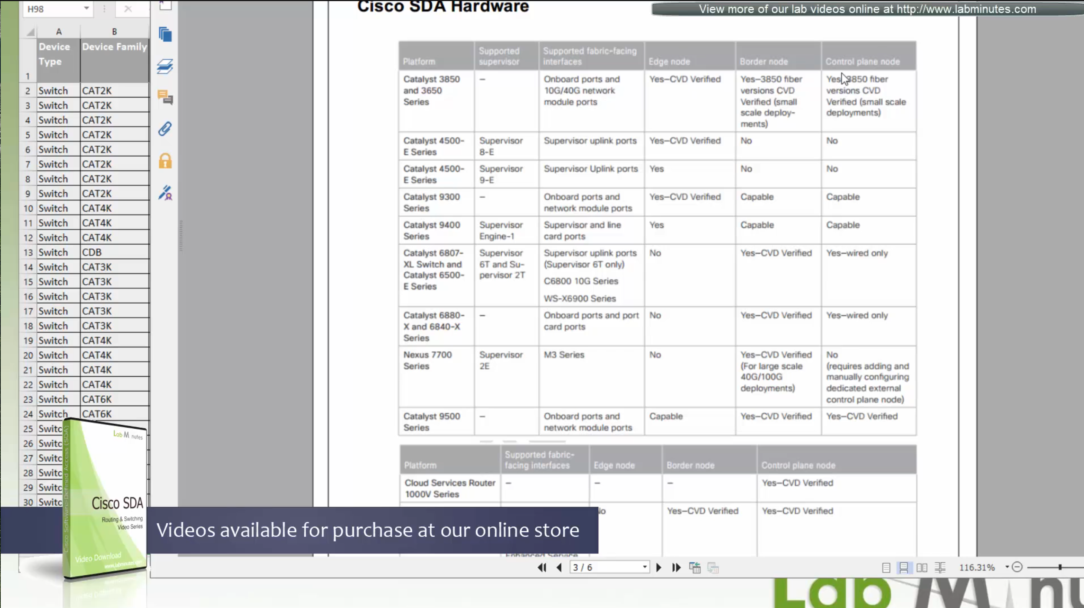Expand the zoom percentage dropdown
This screenshot has width=1084, height=608.
pyautogui.click(x=1007, y=567)
